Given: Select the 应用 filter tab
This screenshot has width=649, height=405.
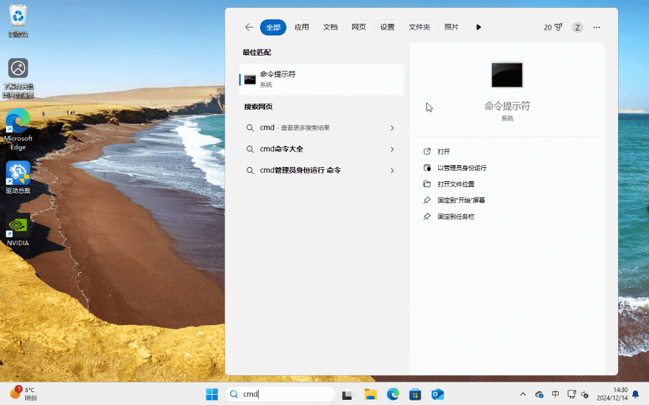Looking at the screenshot, I should coord(302,27).
